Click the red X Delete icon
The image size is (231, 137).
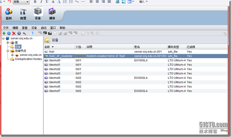coord(14,33)
